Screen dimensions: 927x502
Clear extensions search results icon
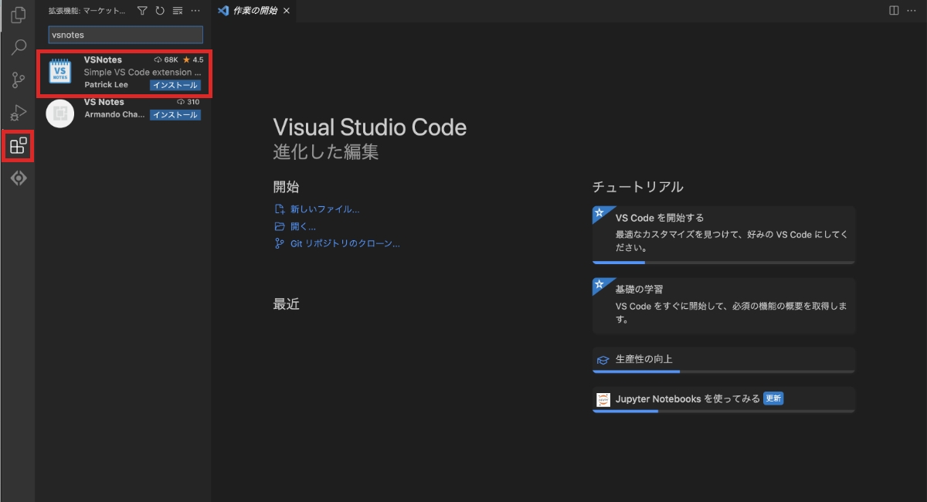[x=178, y=11]
